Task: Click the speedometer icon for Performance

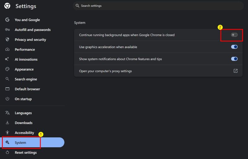Action: [x=7, y=49]
